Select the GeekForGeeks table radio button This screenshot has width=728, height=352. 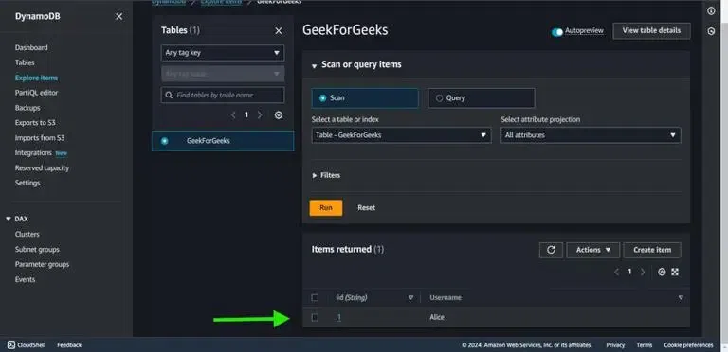[164, 141]
